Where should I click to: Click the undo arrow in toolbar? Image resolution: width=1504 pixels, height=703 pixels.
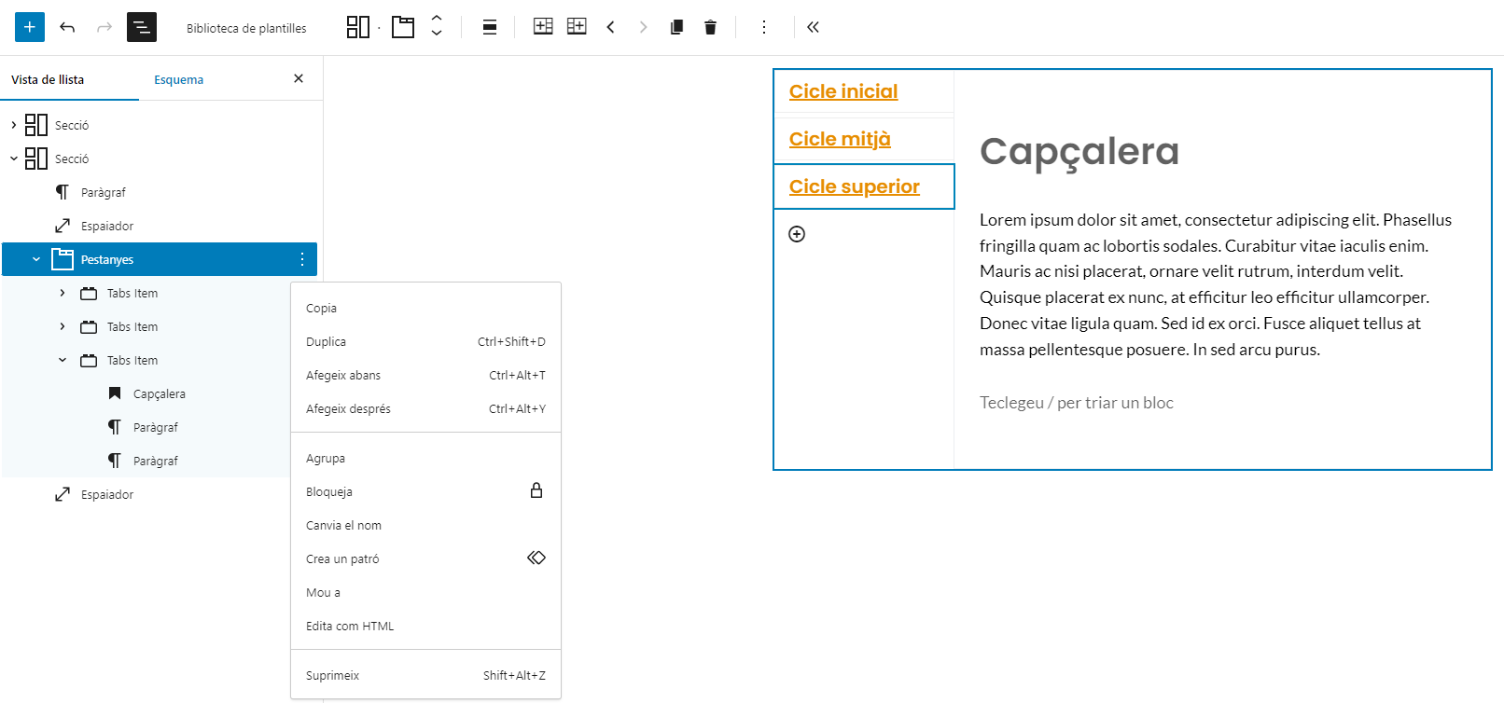pos(67,27)
